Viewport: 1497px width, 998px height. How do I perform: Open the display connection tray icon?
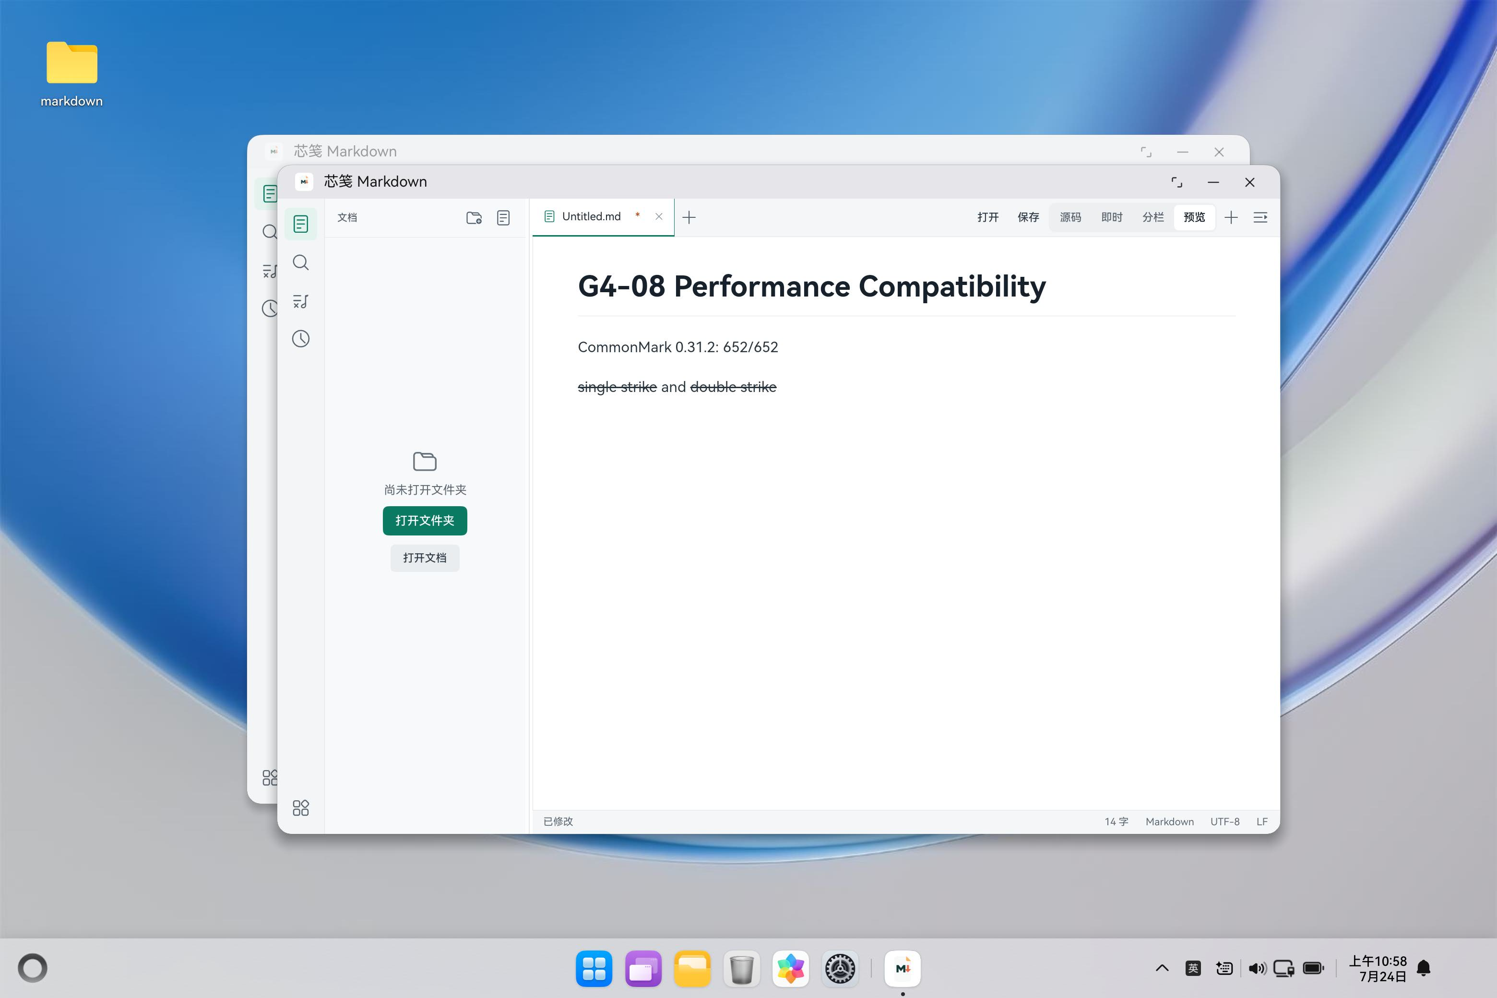tap(1284, 968)
